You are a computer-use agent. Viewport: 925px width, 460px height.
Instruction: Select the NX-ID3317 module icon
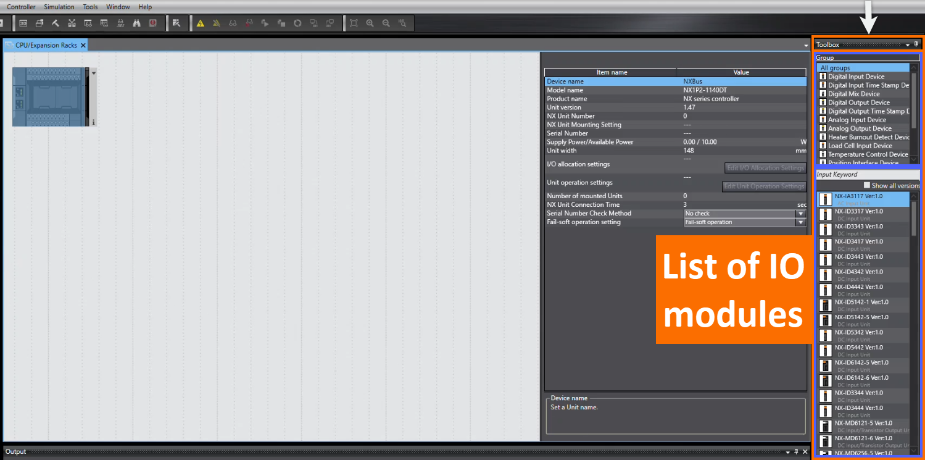[824, 214]
